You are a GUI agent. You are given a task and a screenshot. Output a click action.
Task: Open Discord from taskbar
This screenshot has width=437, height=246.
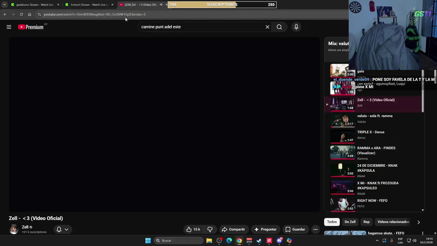pyautogui.click(x=279, y=241)
